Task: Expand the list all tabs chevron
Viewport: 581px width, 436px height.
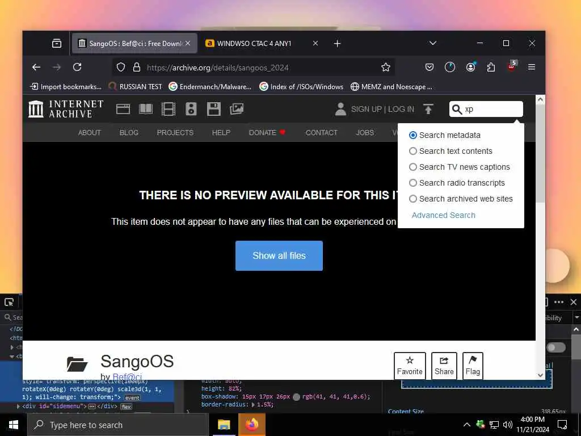Action: [432, 43]
